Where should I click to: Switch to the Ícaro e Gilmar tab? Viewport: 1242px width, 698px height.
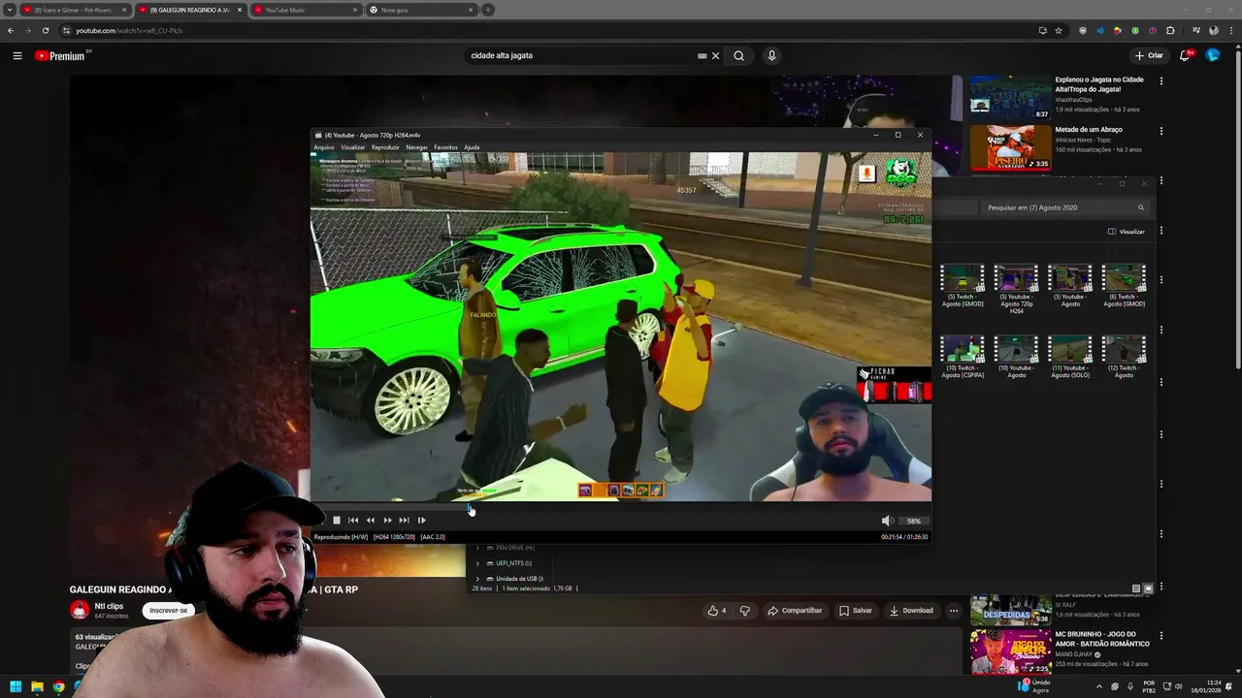tap(76, 10)
